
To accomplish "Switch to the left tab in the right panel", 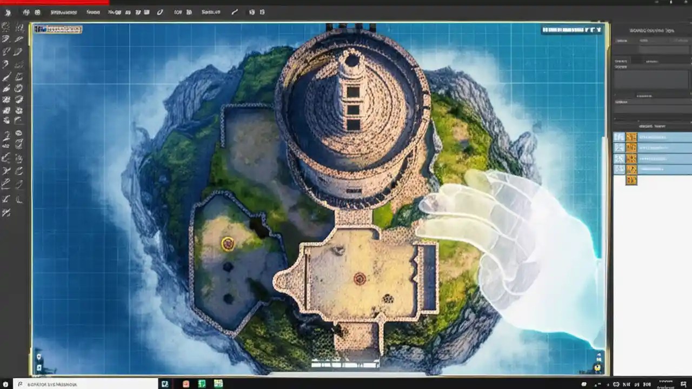I will (x=622, y=41).
